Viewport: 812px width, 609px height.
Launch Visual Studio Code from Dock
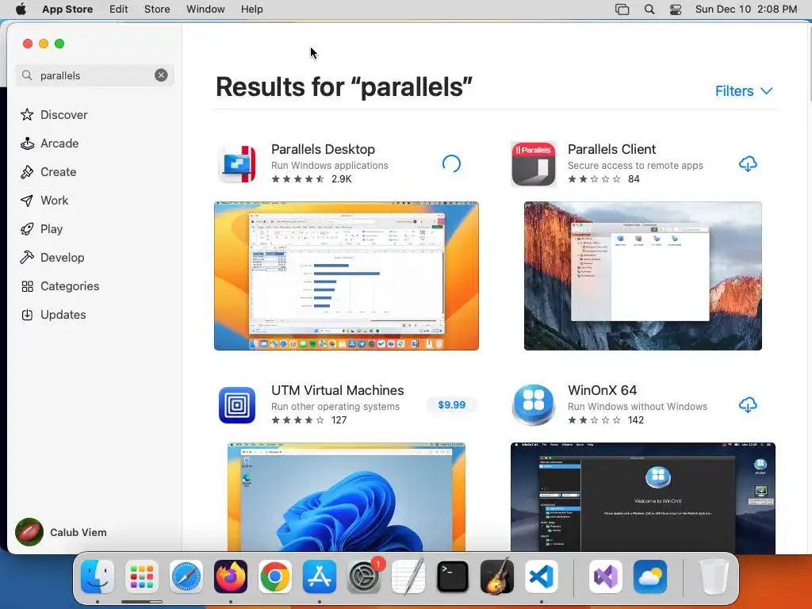(x=542, y=576)
